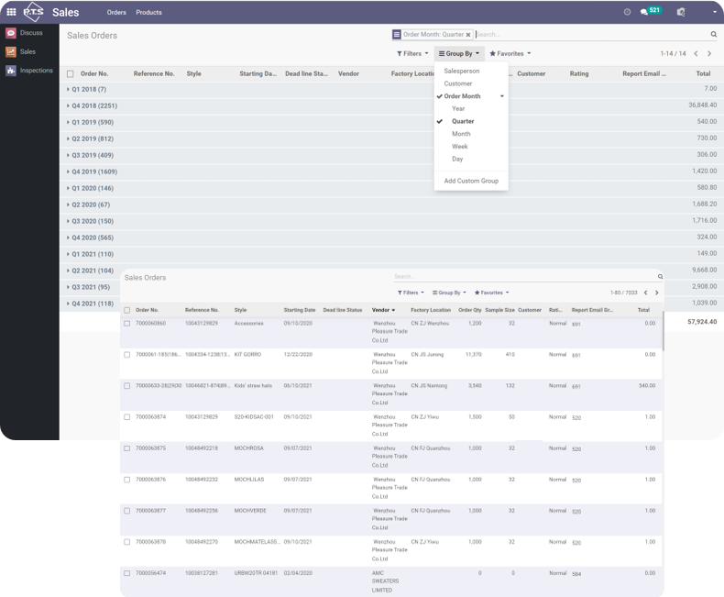Tick the select-all checkbox in overlay list header
The height and width of the screenshot is (597, 724).
[x=127, y=310]
